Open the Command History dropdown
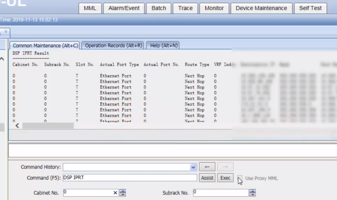The height and width of the screenshot is (200, 337). click(193, 167)
